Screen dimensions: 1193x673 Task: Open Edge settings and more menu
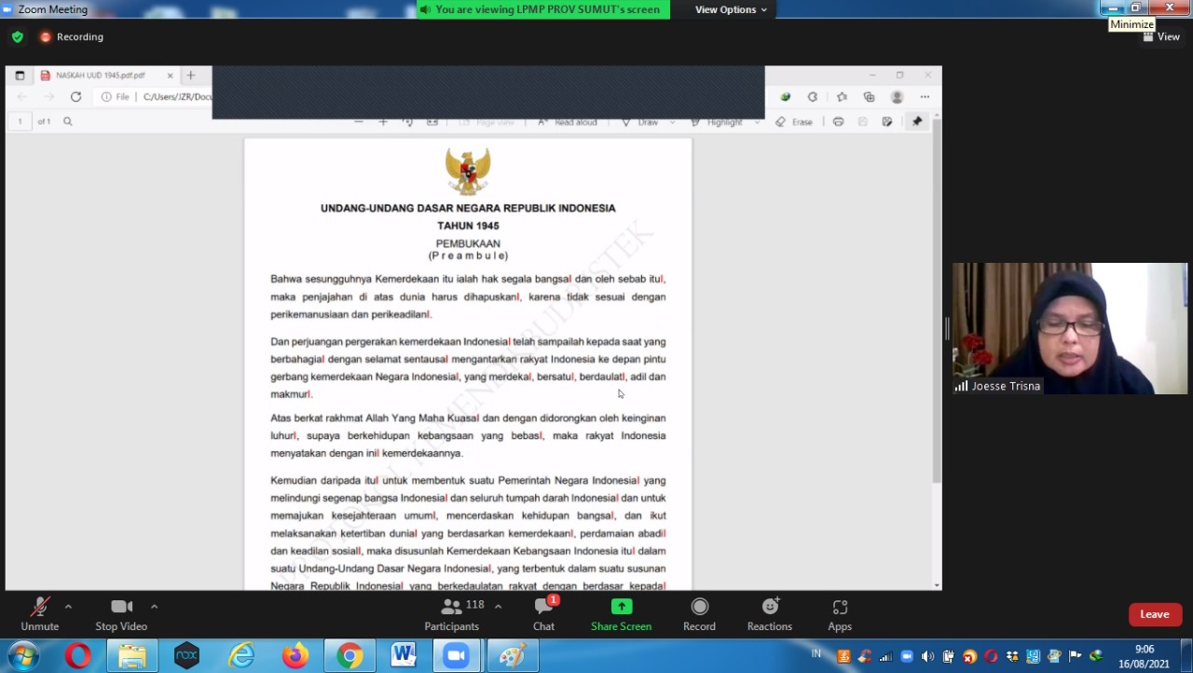(x=925, y=97)
